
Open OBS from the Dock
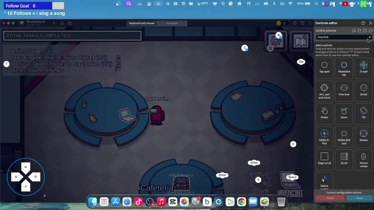pos(150,202)
